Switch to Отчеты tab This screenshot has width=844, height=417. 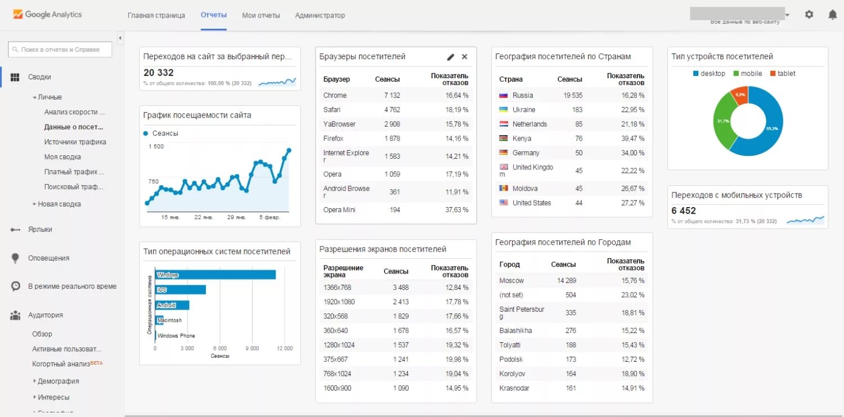pos(214,15)
